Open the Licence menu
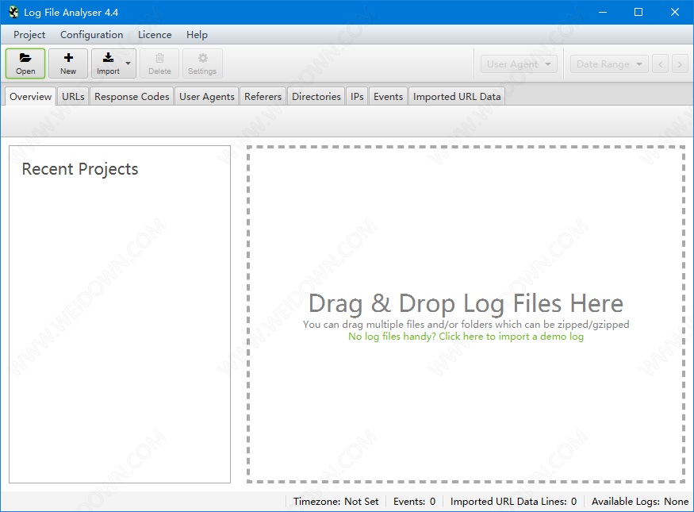 (155, 35)
